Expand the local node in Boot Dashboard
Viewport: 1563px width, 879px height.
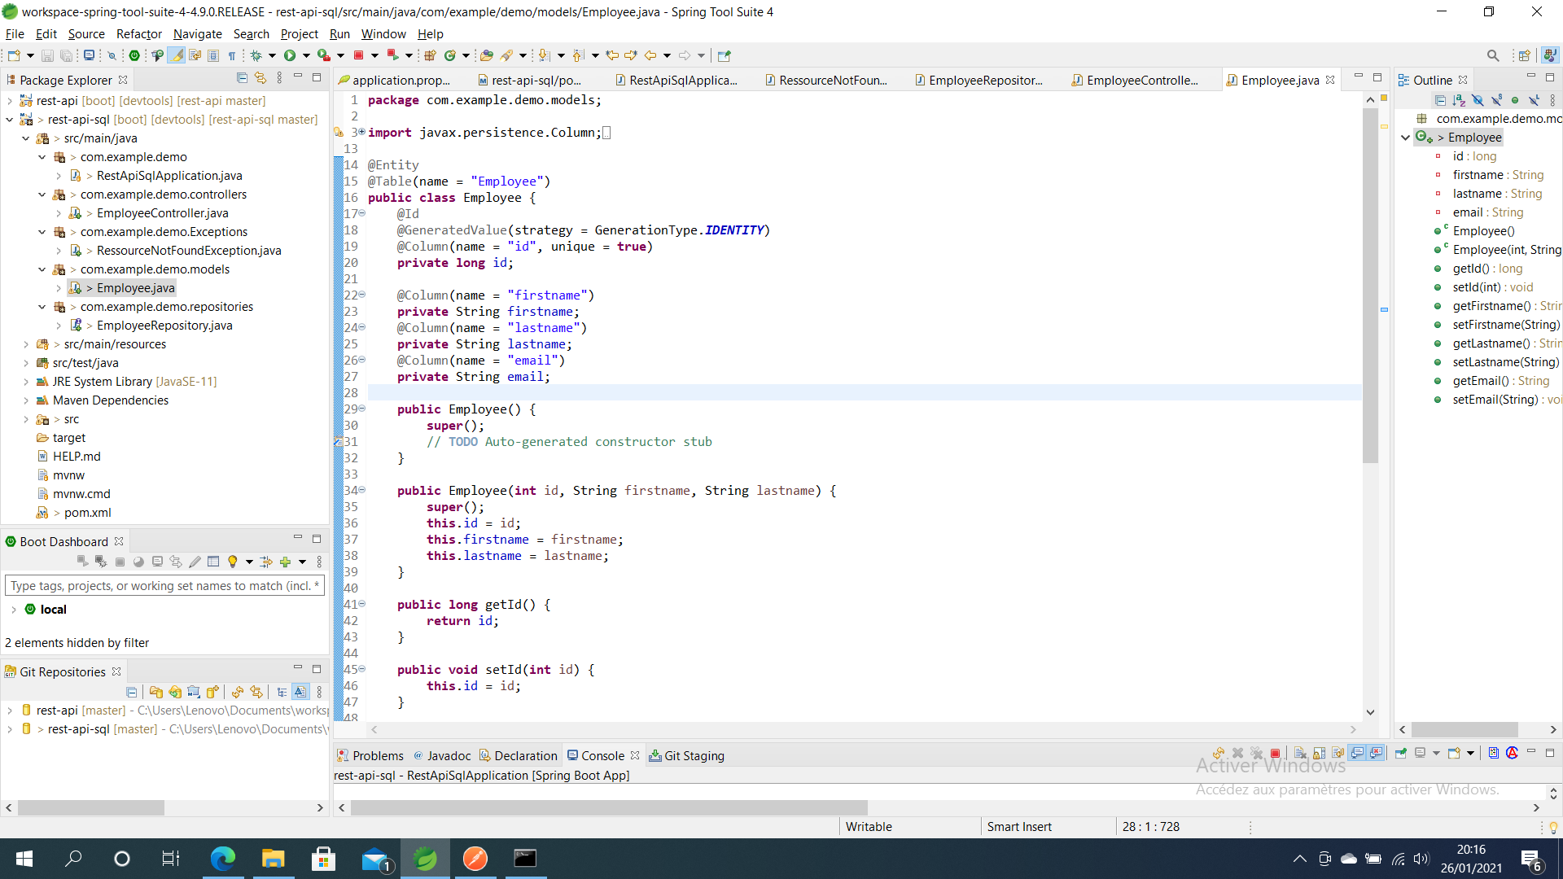(14, 610)
